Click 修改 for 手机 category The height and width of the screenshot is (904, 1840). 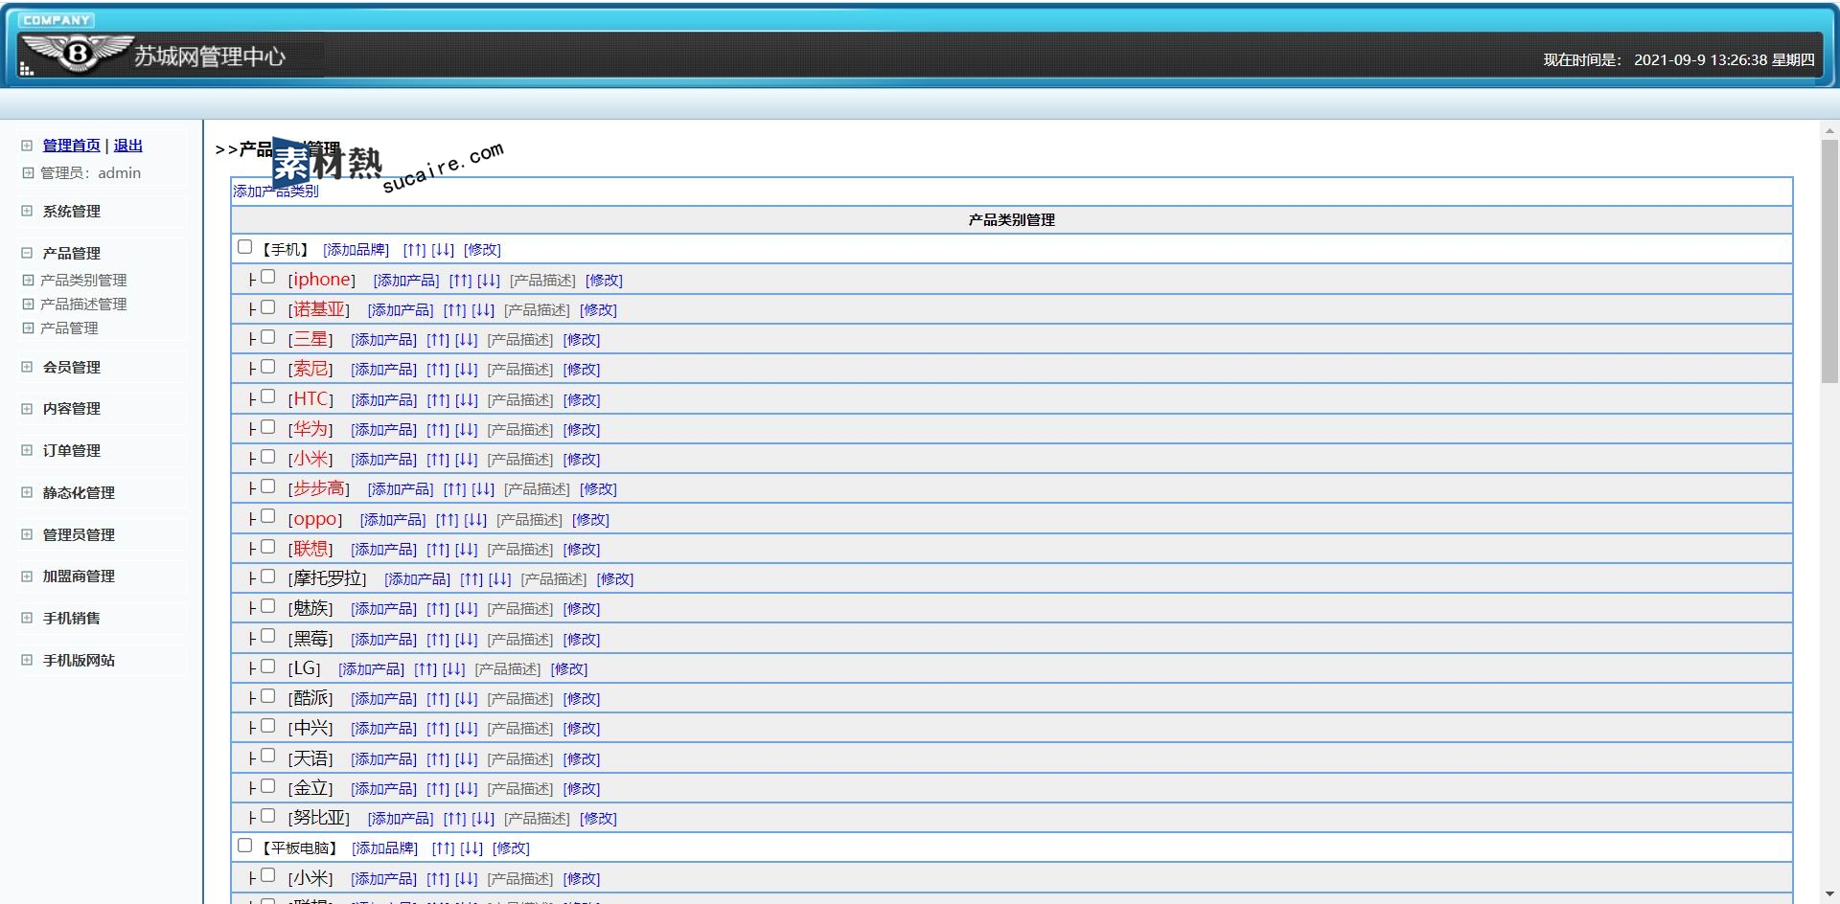click(x=482, y=250)
